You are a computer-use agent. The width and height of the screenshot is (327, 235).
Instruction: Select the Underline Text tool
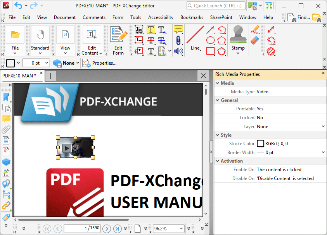[151, 51]
